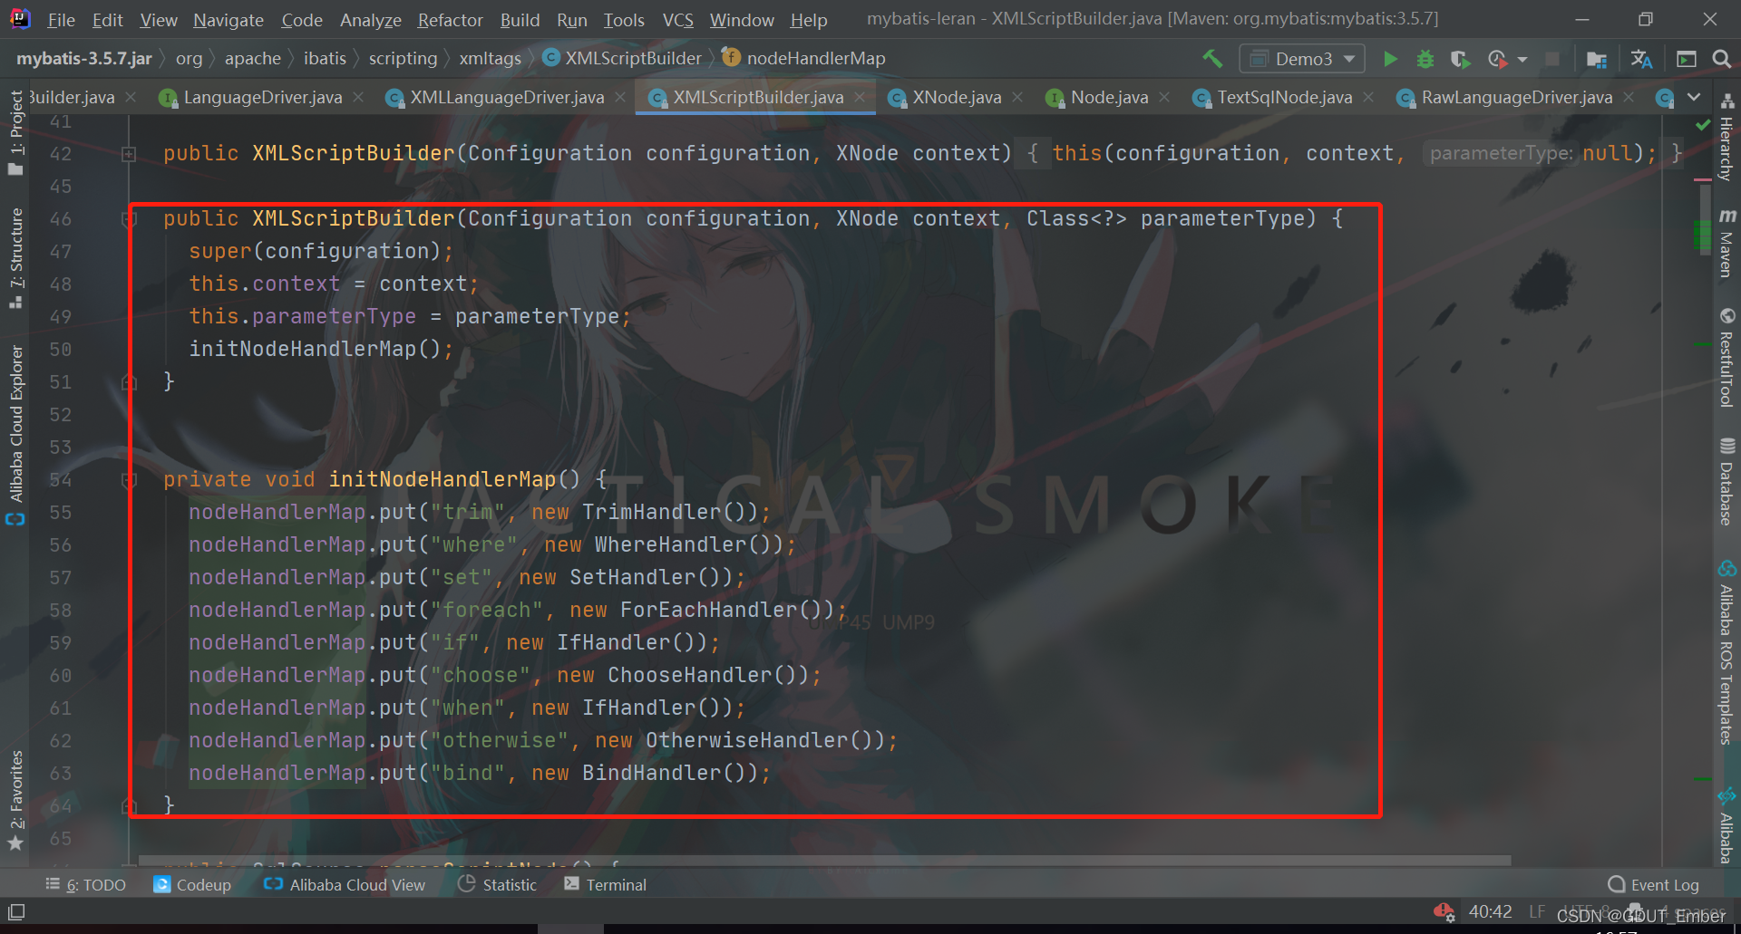Collapse fold end marker at line 51
This screenshot has height=934, width=1741.
click(129, 382)
